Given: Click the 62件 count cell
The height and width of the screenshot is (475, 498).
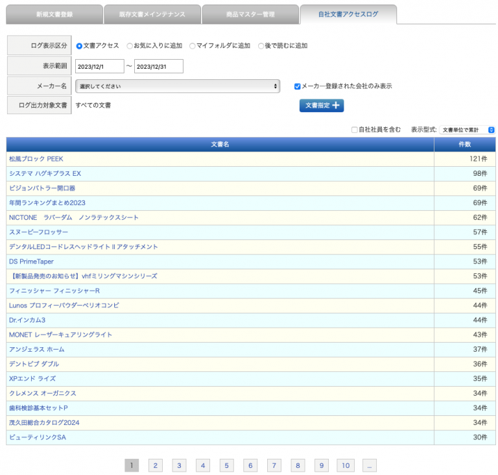Looking at the screenshot, I should coord(465,217).
